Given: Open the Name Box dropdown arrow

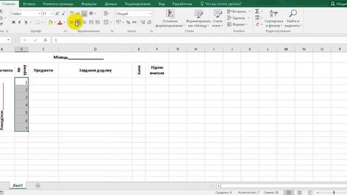Looking at the screenshot, I should (8, 40).
